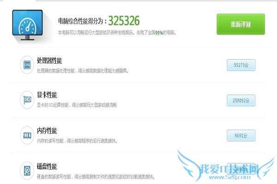Select the 磁盘性能 heading
The image size is (277, 184).
[47, 167]
